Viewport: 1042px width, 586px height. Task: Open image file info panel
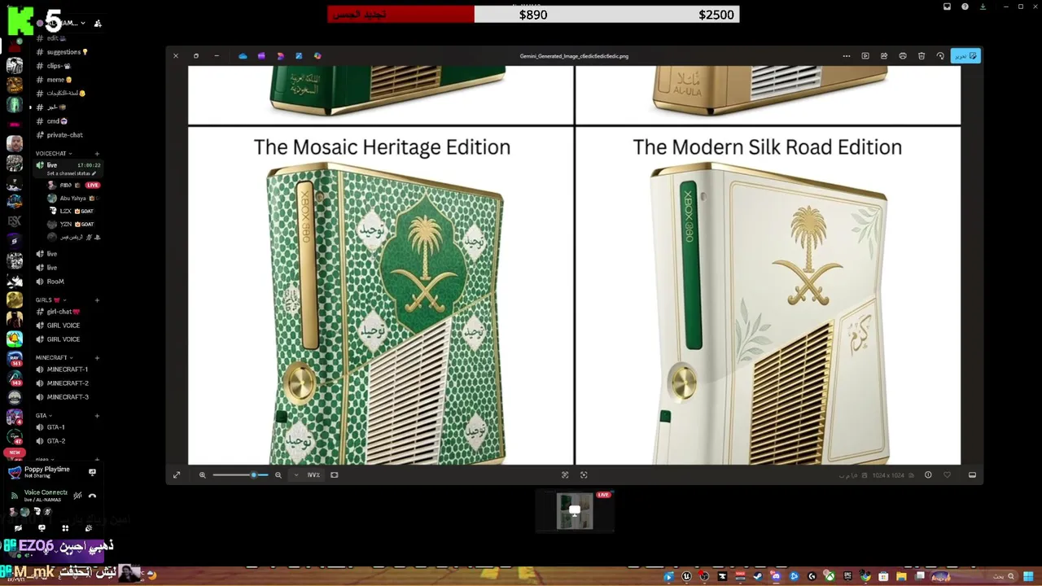[x=928, y=474]
